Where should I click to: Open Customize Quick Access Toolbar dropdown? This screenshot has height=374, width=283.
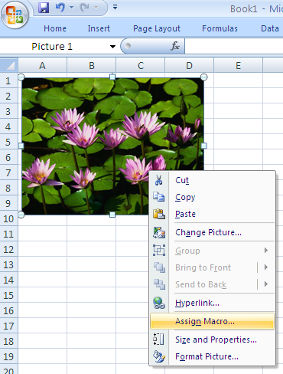tap(115, 7)
